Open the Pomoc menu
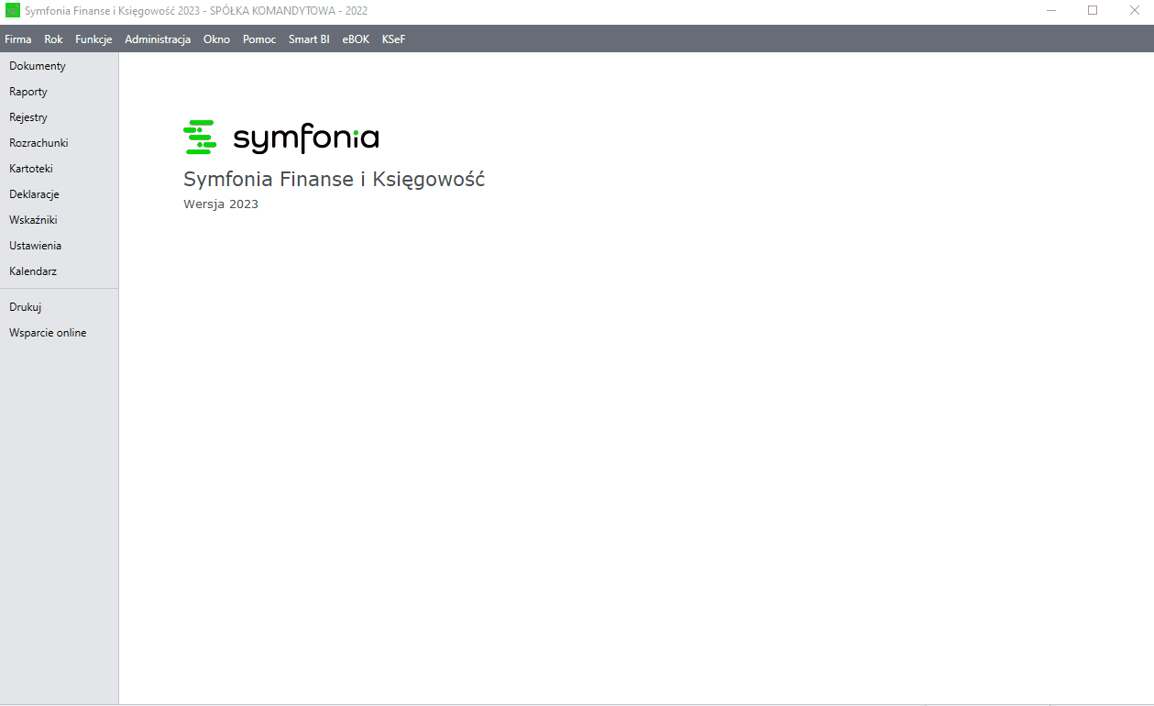This screenshot has width=1154, height=706. (x=259, y=39)
